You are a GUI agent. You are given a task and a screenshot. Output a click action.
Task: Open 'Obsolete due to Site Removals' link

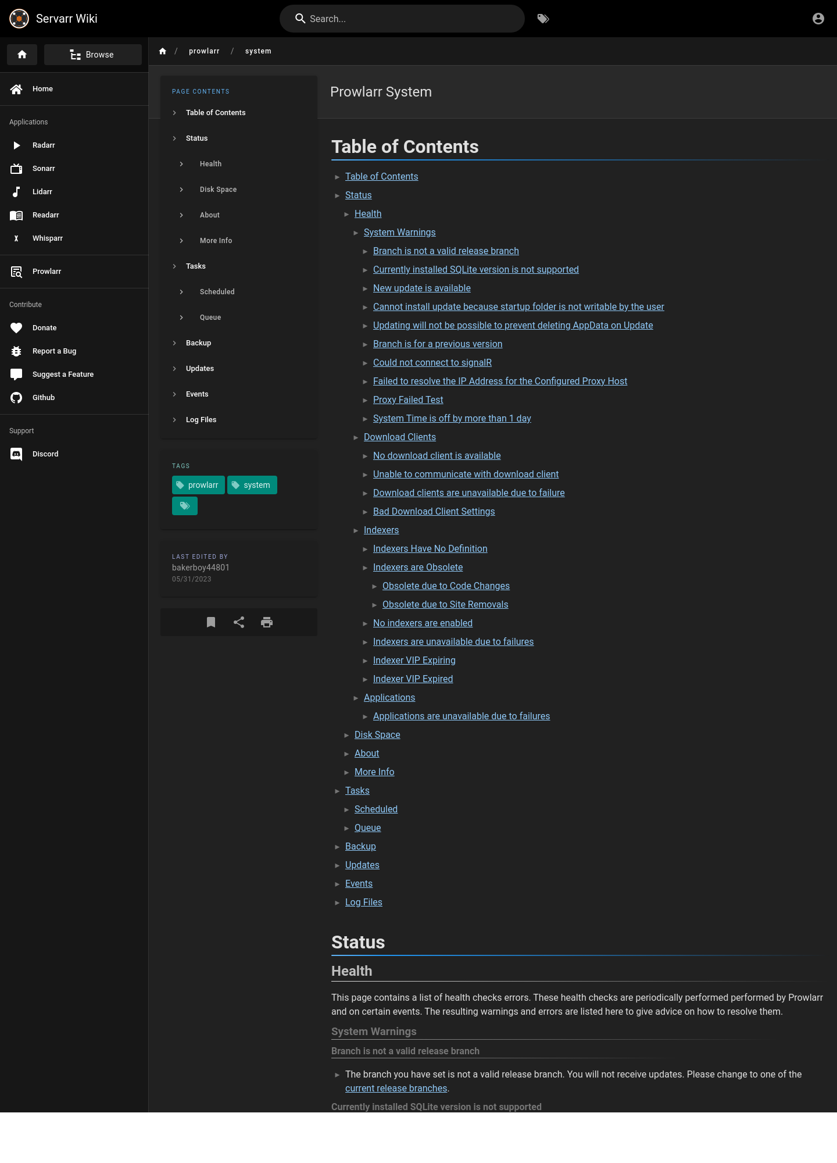[x=445, y=605]
